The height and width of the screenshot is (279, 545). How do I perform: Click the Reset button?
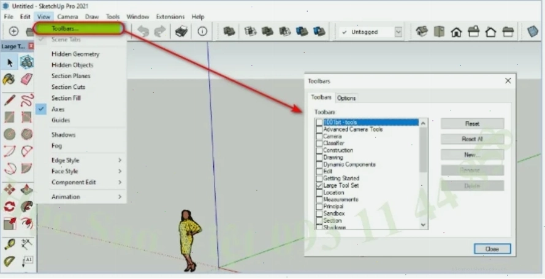472,124
